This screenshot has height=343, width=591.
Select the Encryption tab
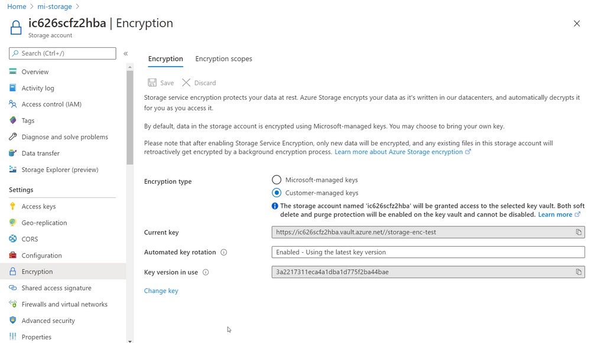point(165,58)
